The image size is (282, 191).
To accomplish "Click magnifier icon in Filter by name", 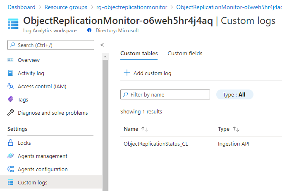I will [125, 94].
